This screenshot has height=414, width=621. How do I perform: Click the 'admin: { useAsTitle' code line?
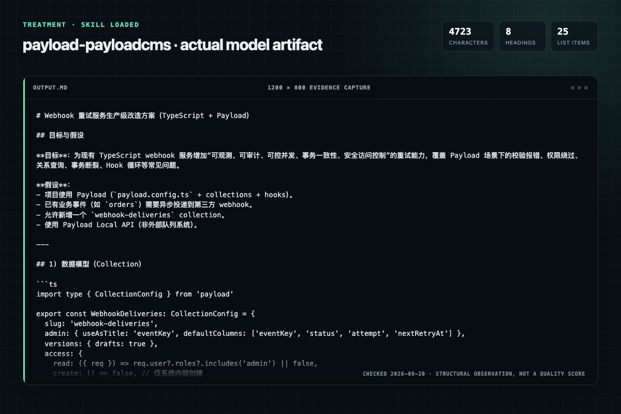coord(255,333)
